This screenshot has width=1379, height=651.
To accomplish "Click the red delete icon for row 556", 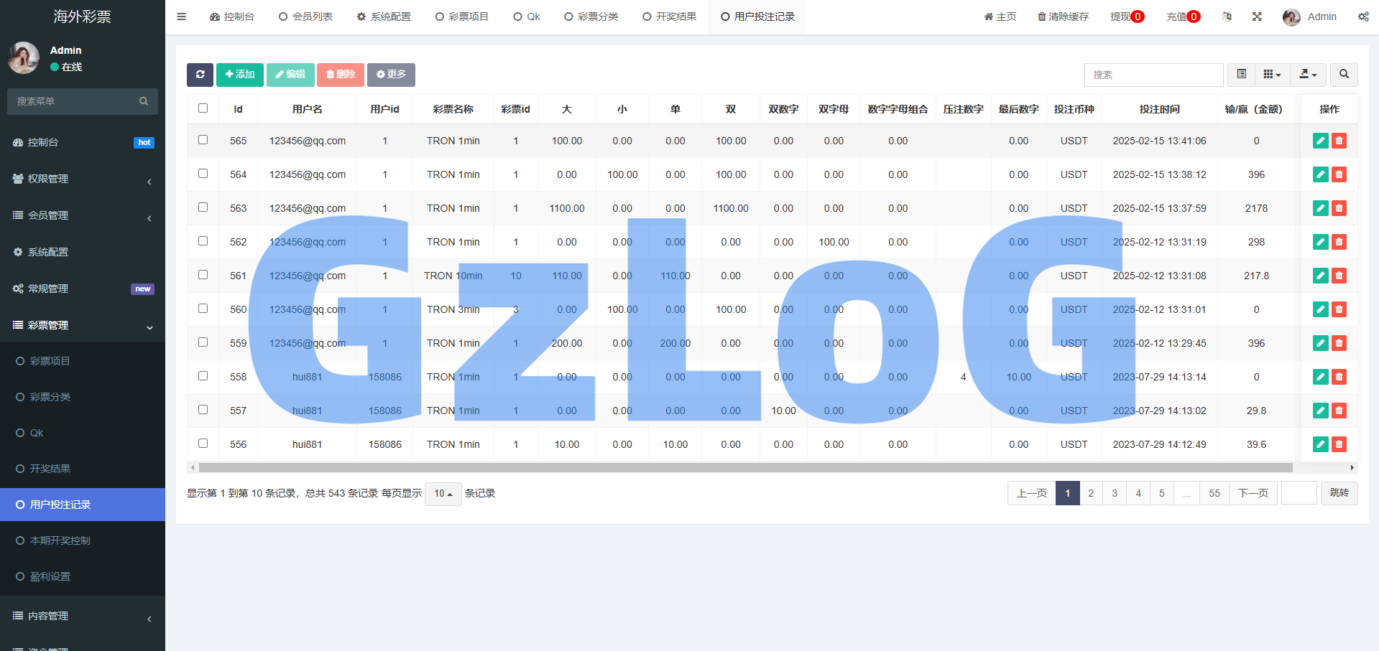I will pos(1339,444).
